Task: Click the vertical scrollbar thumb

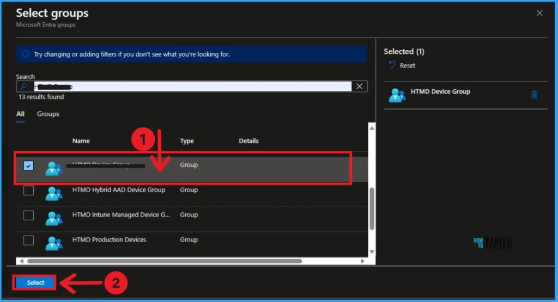Action: 372,208
